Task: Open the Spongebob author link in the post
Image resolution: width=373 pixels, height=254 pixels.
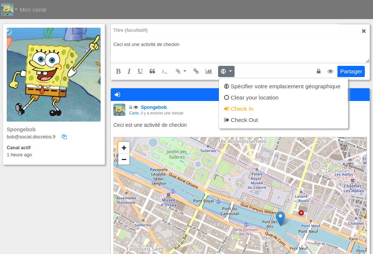Action: pyautogui.click(x=154, y=107)
